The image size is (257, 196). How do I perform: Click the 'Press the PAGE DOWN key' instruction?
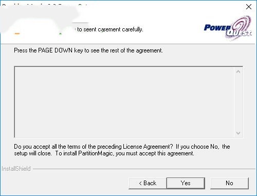point(88,50)
